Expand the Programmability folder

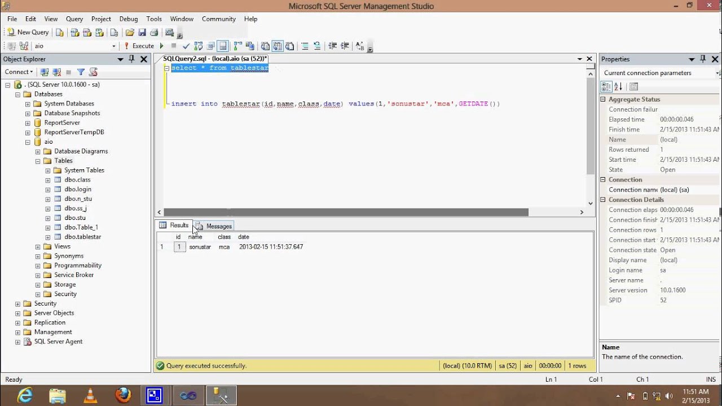(38, 266)
